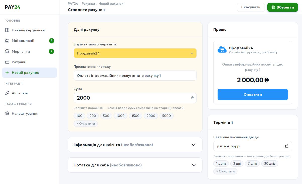Go to Рахунки breadcrumb link
Screen dimensions: 302x184
pyautogui.click(x=88, y=4)
